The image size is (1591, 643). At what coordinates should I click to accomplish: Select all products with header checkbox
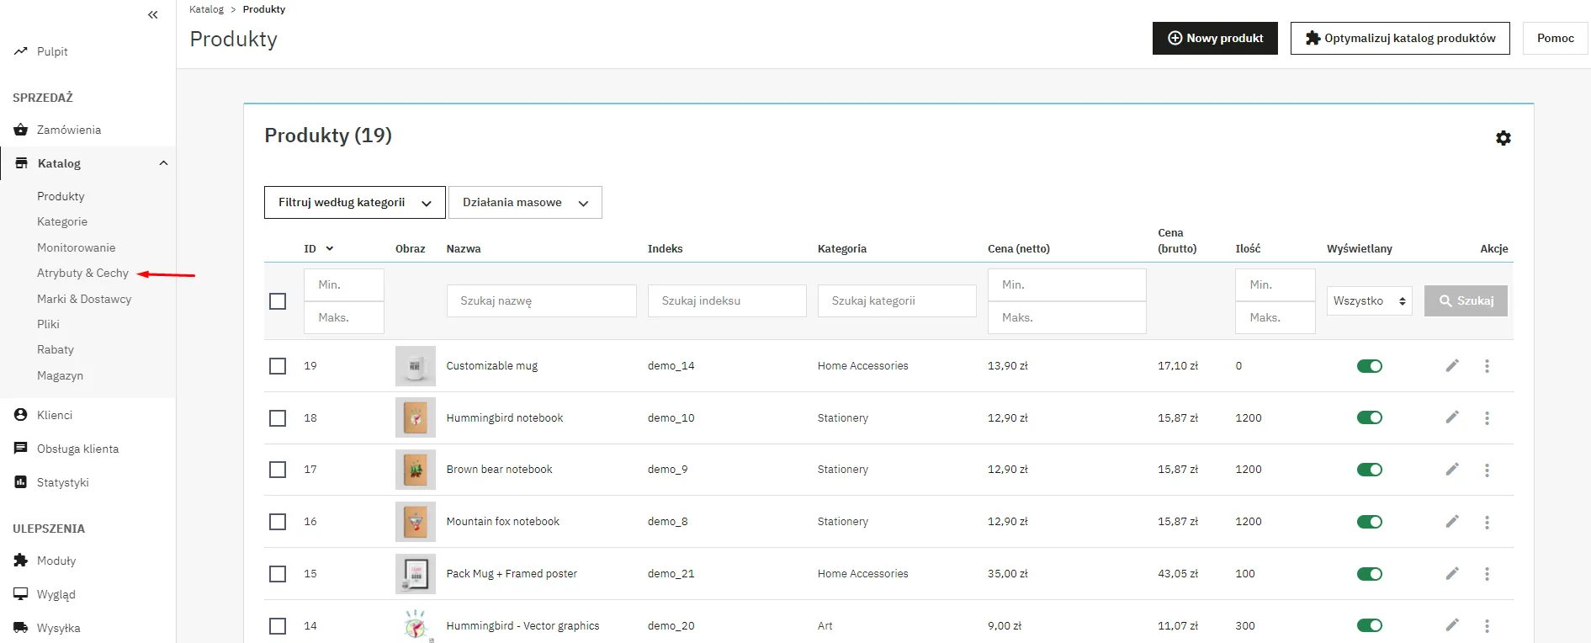coord(278,301)
